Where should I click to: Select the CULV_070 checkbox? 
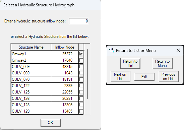tap(81, 79)
